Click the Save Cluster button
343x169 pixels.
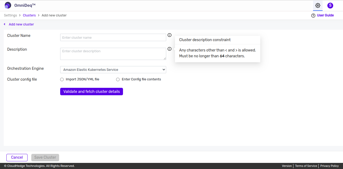(x=45, y=158)
